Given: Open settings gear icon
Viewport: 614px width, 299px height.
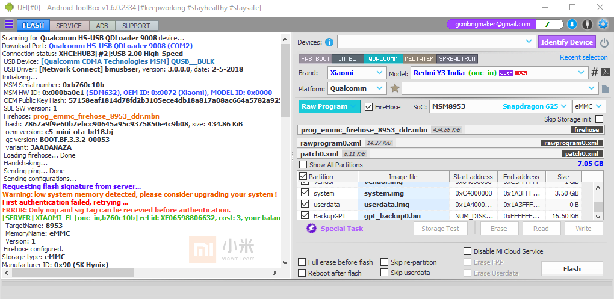Looking at the screenshot, I should pyautogui.click(x=603, y=25).
